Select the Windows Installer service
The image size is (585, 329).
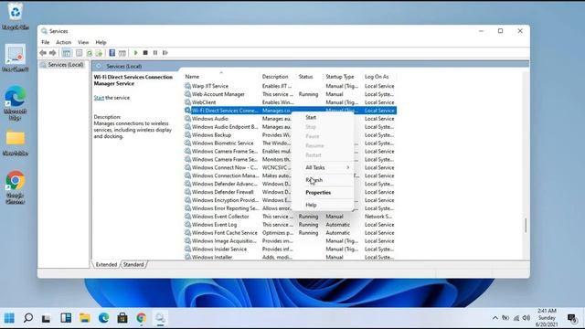point(290,257)
